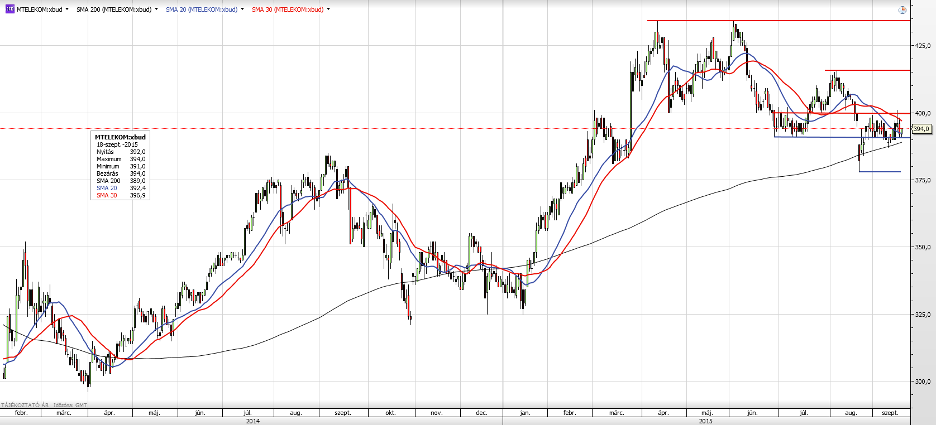936x425 pixels.
Task: Click the SMA 200 row showing 389,0
Action: pyautogui.click(x=121, y=181)
